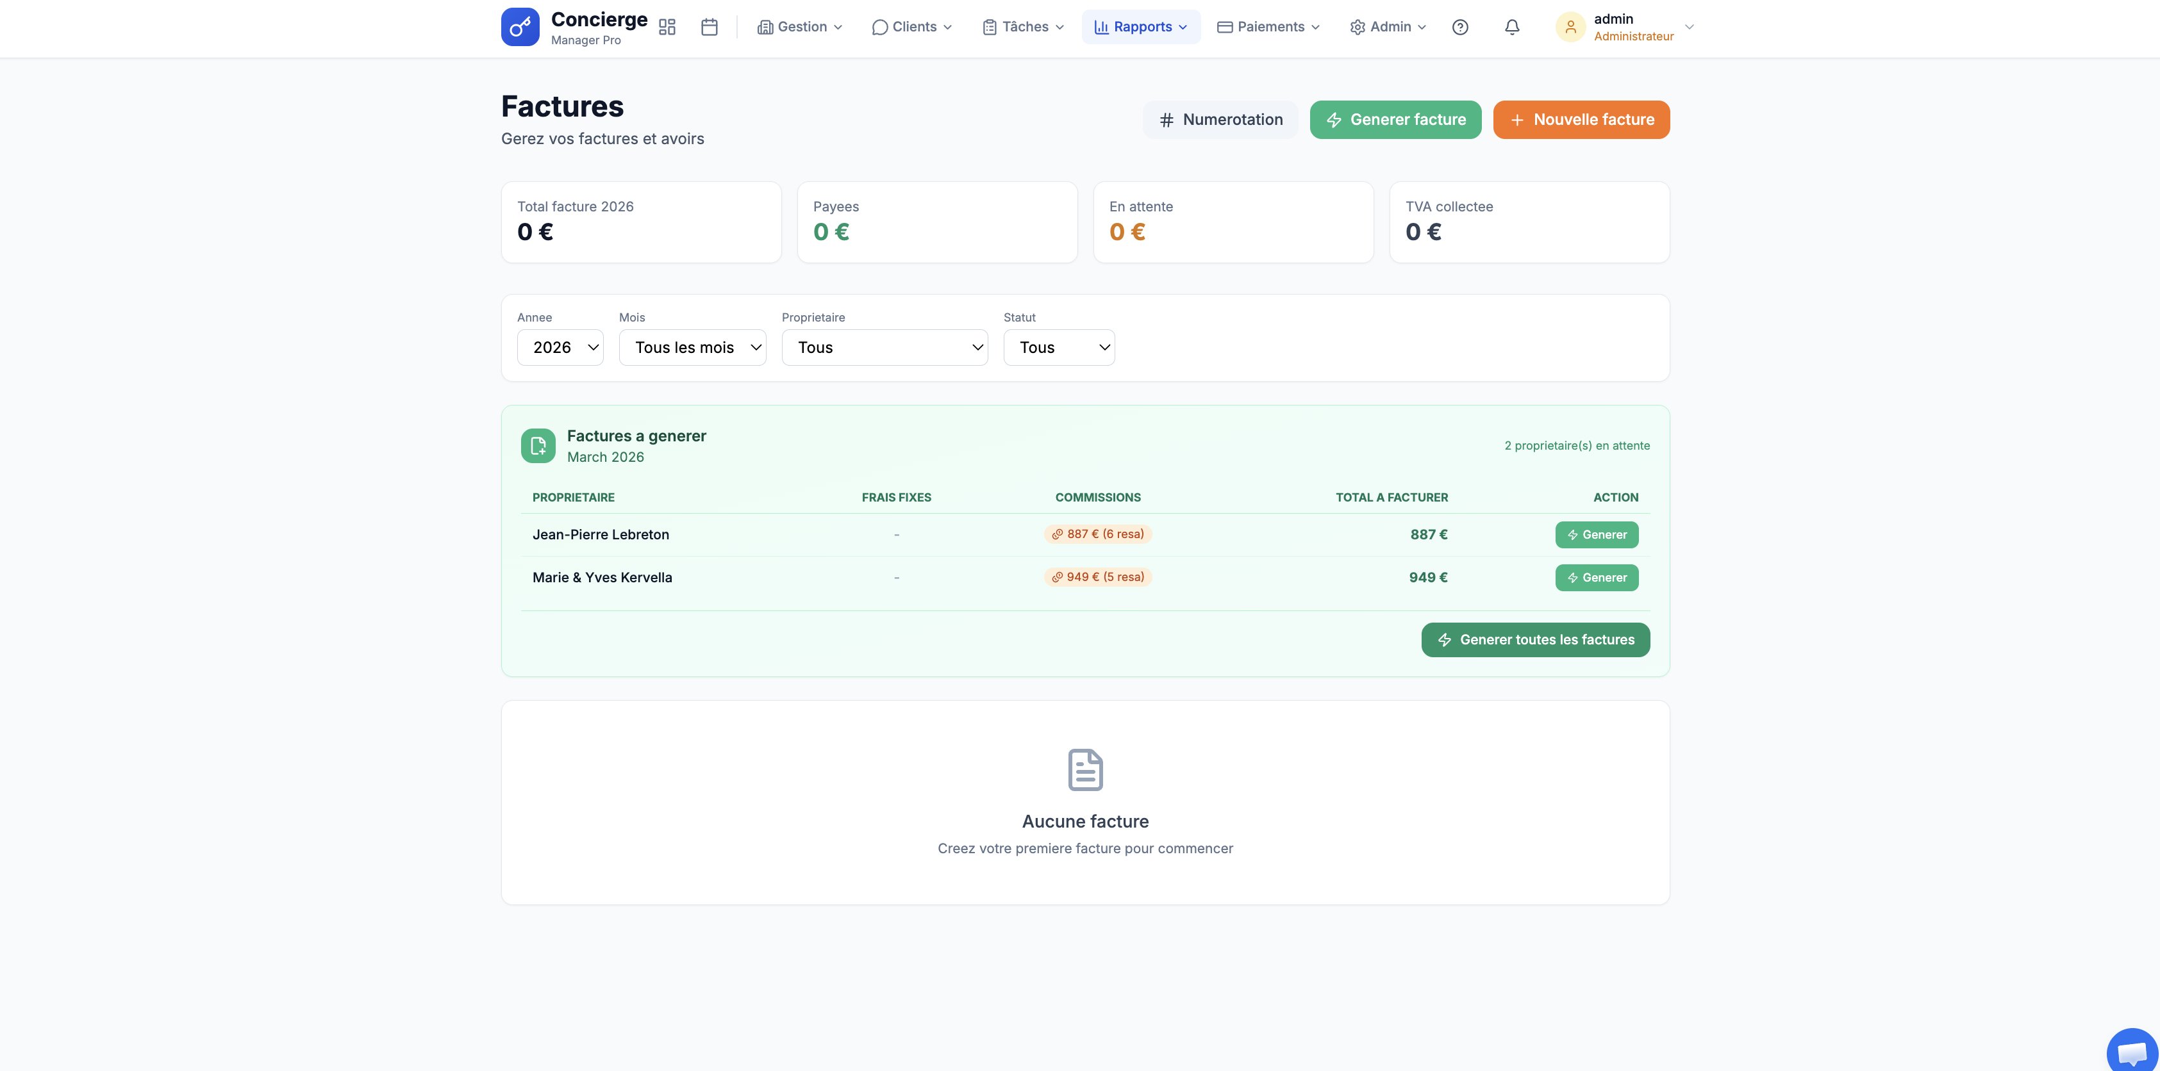Open the Annee 2026 dropdown
2160x1071 pixels.
pos(560,348)
